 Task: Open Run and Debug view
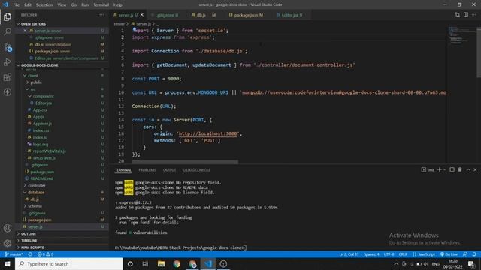coord(8,62)
